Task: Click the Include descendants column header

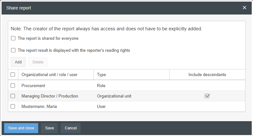Action: (x=207, y=75)
